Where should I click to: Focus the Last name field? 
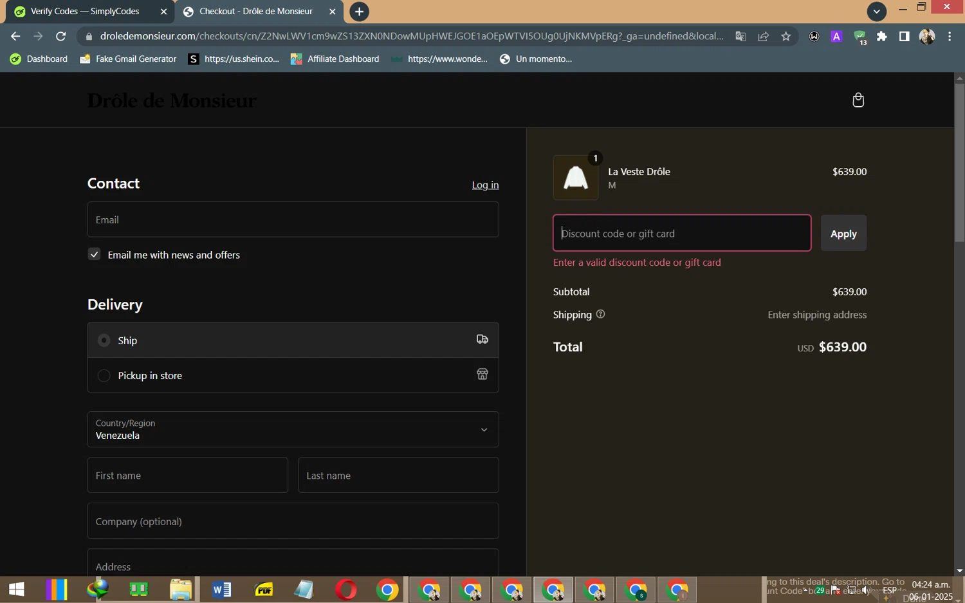point(398,475)
